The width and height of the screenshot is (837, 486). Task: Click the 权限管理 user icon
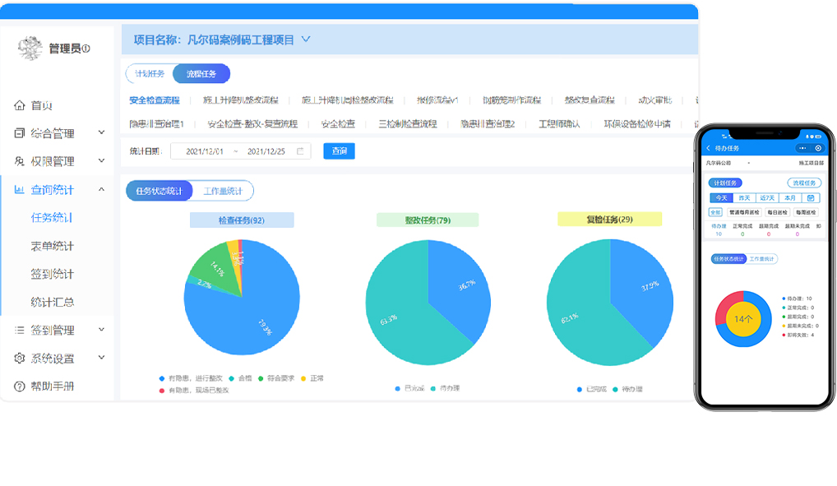21,160
